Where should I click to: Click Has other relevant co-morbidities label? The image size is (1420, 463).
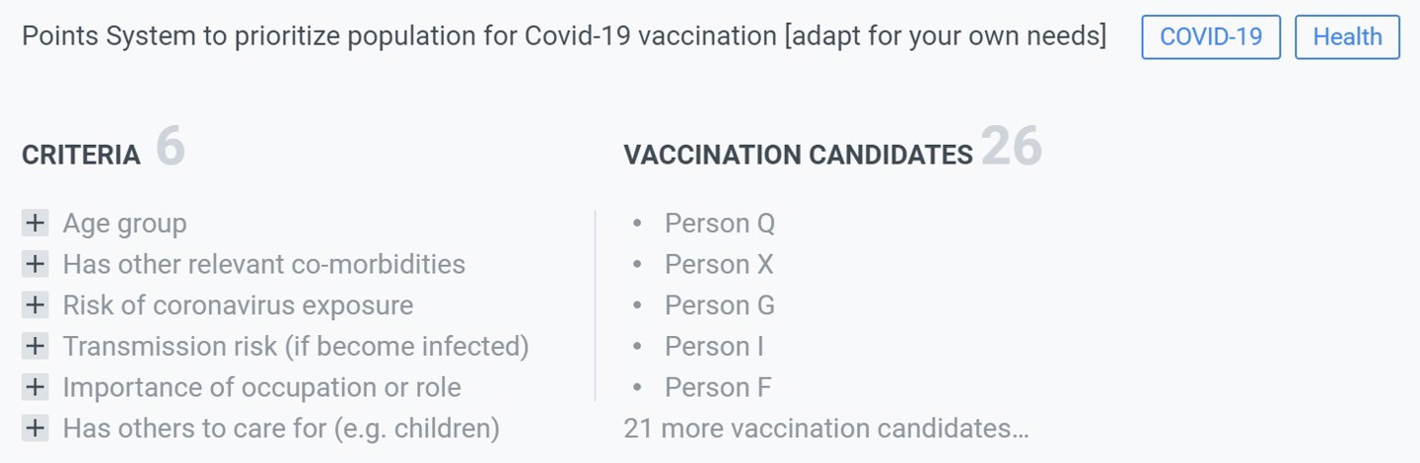(x=263, y=264)
